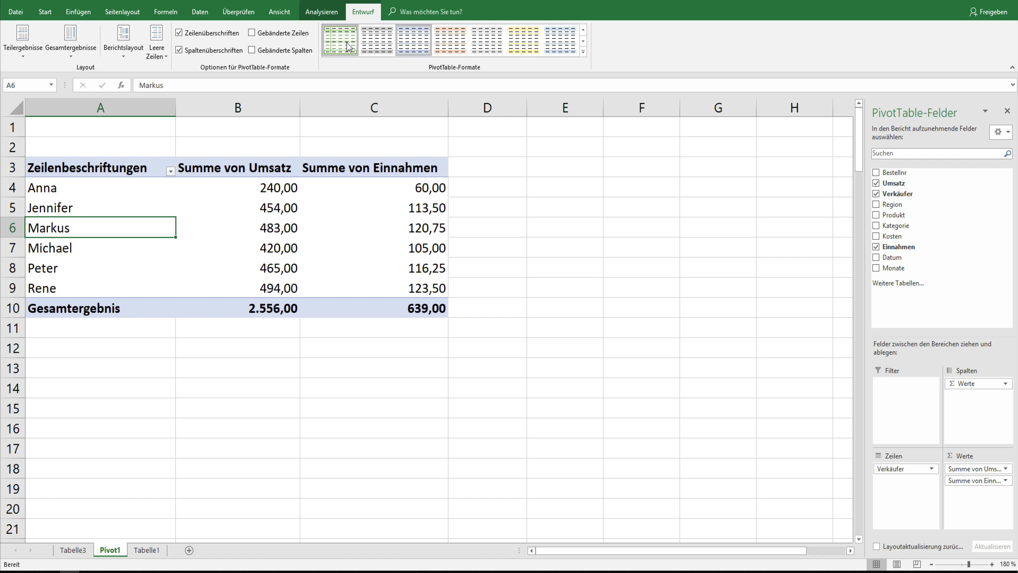Open the Summe von Ums... field dropdown
1018x573 pixels.
1005,469
